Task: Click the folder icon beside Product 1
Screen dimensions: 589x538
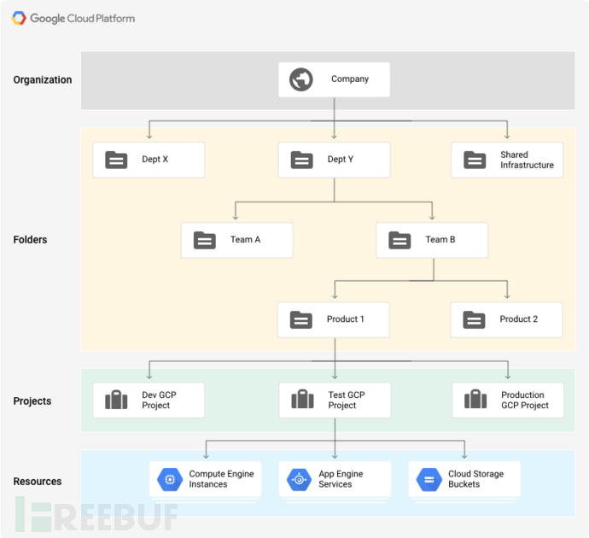Action: (300, 320)
